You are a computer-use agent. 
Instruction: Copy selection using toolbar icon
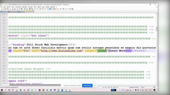(20, 9)
